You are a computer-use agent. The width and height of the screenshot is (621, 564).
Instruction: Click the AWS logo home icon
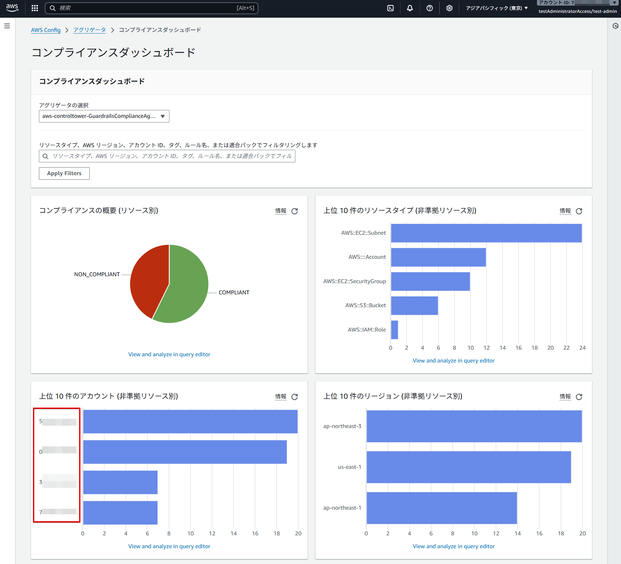point(12,8)
